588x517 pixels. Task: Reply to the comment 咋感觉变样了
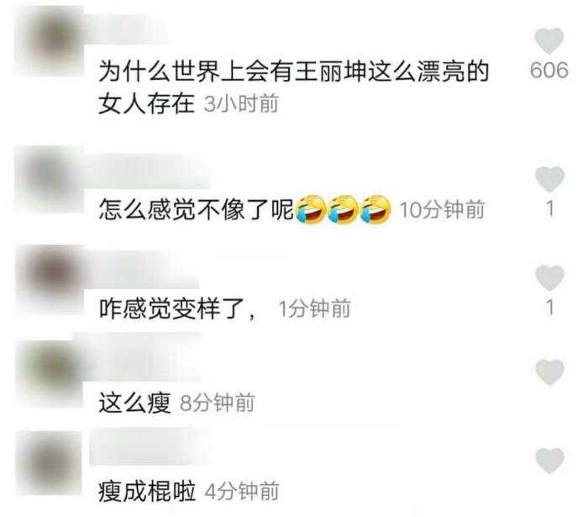click(178, 309)
